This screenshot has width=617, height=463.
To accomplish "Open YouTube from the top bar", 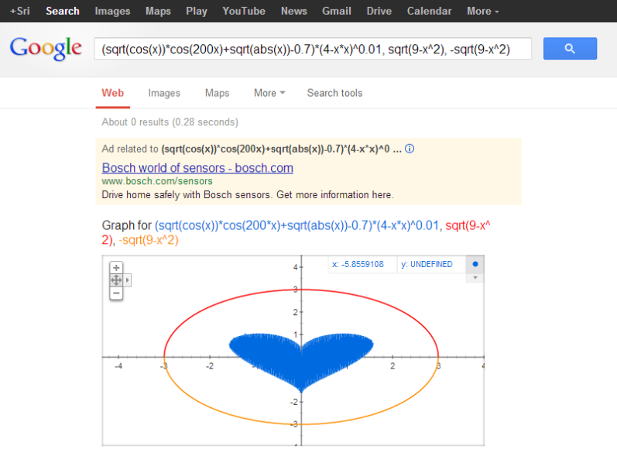I will click(x=244, y=11).
